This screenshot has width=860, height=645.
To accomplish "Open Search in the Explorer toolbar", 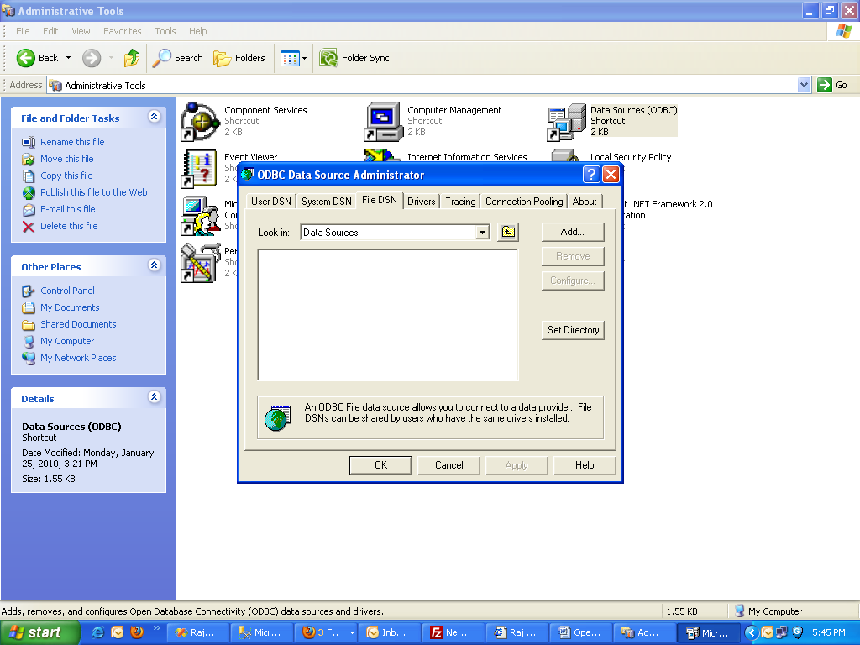I will click(178, 58).
